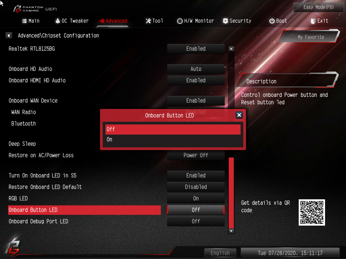Image resolution: width=346 pixels, height=259 pixels.
Task: Open My Favorite panel
Action: pyautogui.click(x=310, y=37)
